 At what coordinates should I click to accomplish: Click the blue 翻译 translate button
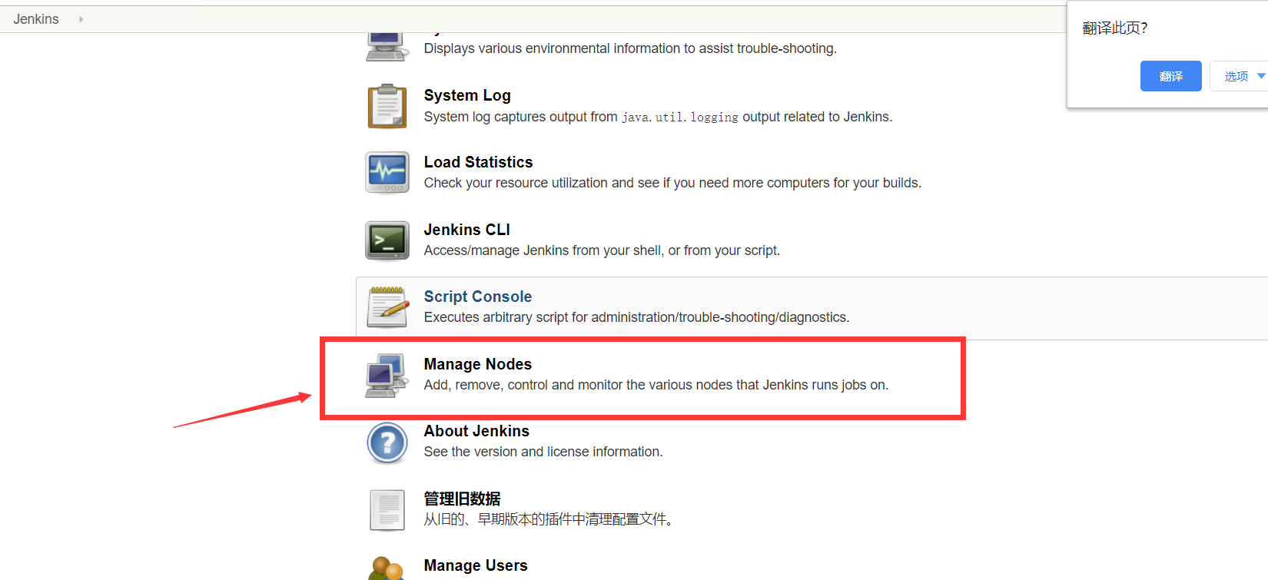pyautogui.click(x=1170, y=76)
